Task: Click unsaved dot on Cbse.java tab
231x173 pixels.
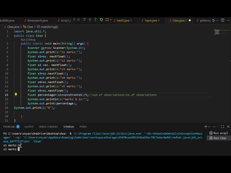Action: [189, 20]
